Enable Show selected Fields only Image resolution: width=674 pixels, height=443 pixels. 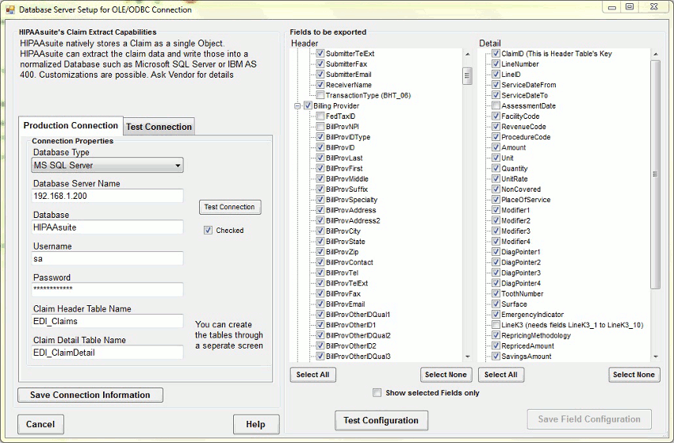[377, 392]
